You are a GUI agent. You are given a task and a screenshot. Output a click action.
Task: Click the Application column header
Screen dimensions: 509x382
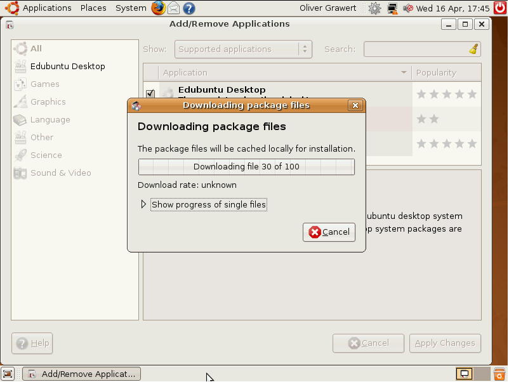[285, 73]
